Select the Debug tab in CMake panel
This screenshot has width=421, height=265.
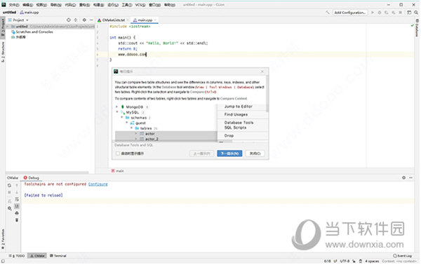click(x=31, y=178)
